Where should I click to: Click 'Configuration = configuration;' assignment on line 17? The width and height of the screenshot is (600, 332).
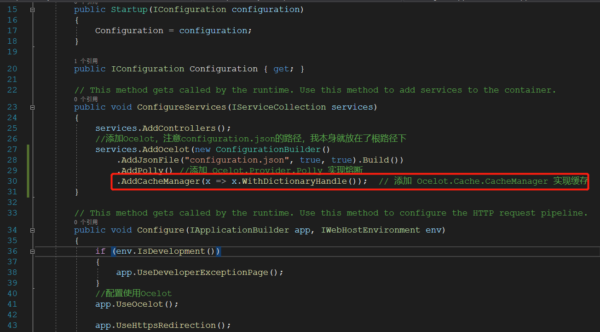coord(173,31)
